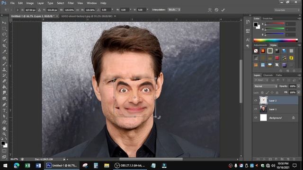Image resolution: width=303 pixels, height=170 pixels.
Task: Open the Styles panel flyout menu
Action: coord(299,45)
